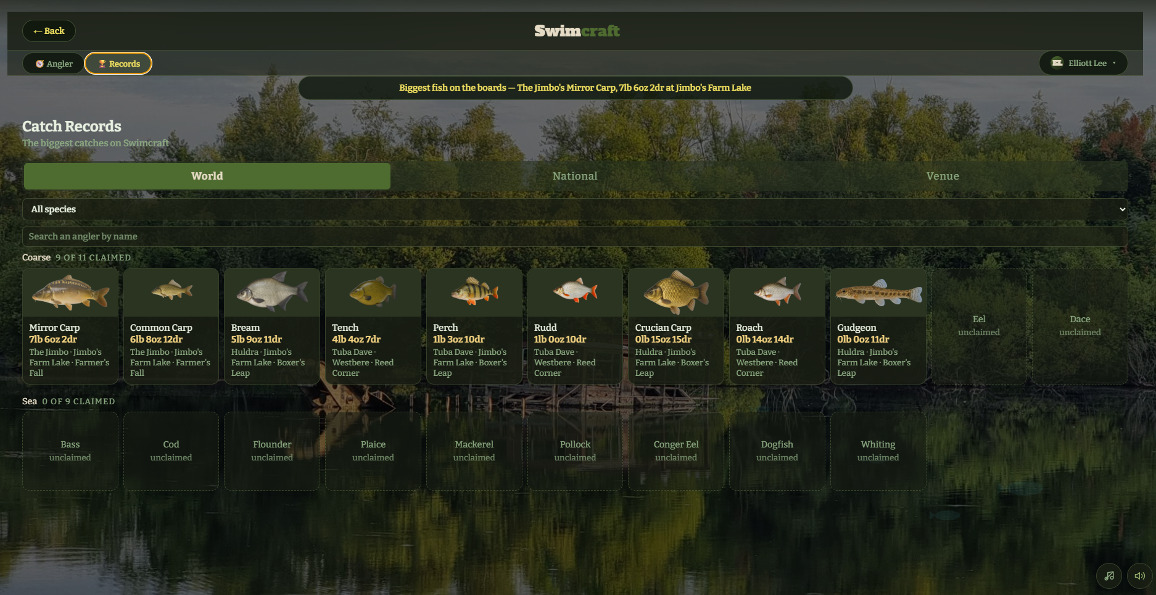The image size is (1156, 595).
Task: Toggle the music note button
Action: click(x=1109, y=576)
